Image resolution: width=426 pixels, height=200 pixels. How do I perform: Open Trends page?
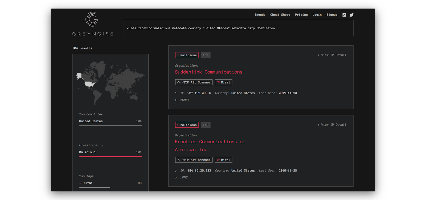pos(260,15)
